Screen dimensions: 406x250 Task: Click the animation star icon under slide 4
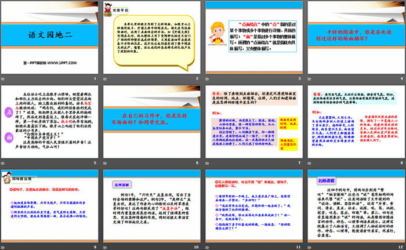tap(309, 79)
